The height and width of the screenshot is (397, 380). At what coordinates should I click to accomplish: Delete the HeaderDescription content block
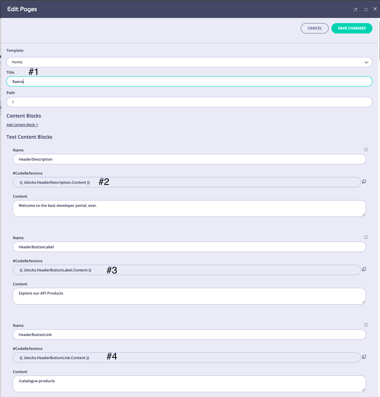pos(366,149)
